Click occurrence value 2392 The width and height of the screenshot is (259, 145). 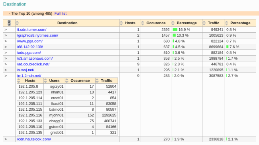point(165,30)
